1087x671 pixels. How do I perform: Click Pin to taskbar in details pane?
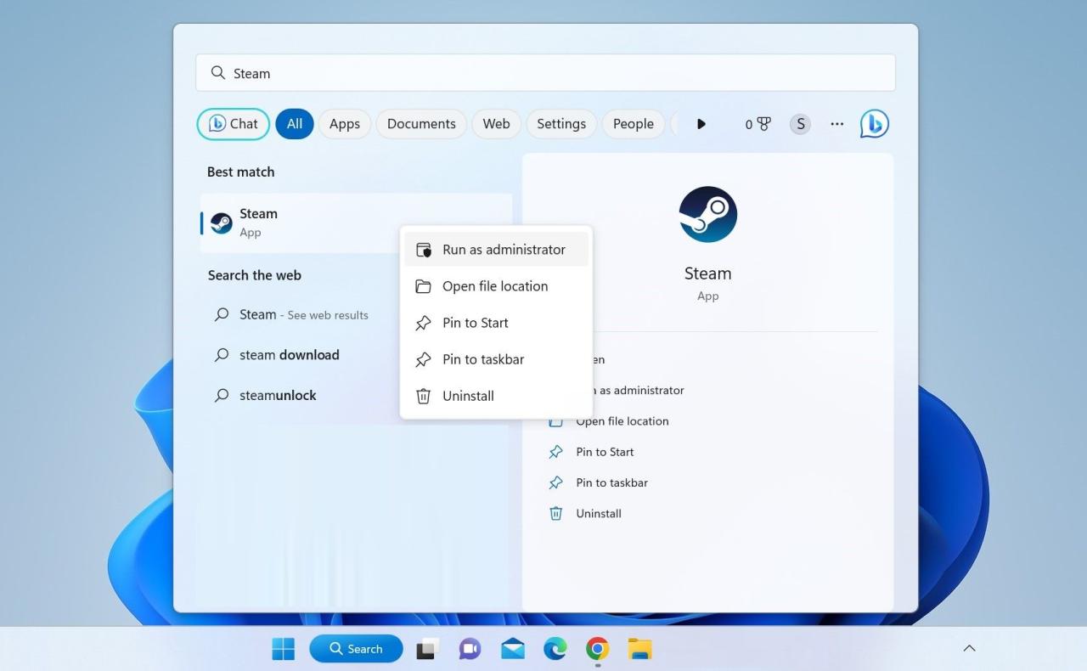(611, 482)
